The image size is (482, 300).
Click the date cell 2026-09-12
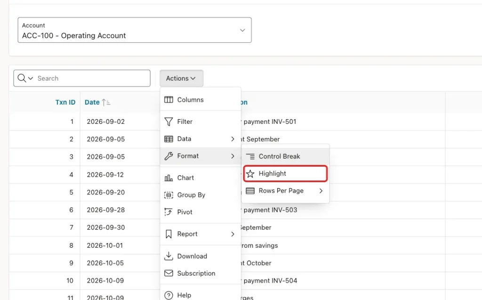(105, 175)
